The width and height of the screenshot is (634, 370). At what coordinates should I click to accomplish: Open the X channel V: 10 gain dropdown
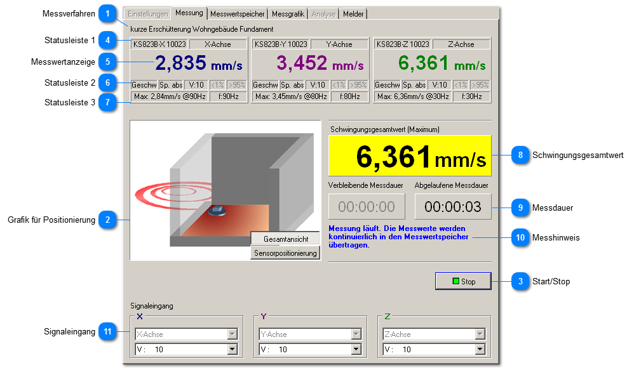coord(232,349)
